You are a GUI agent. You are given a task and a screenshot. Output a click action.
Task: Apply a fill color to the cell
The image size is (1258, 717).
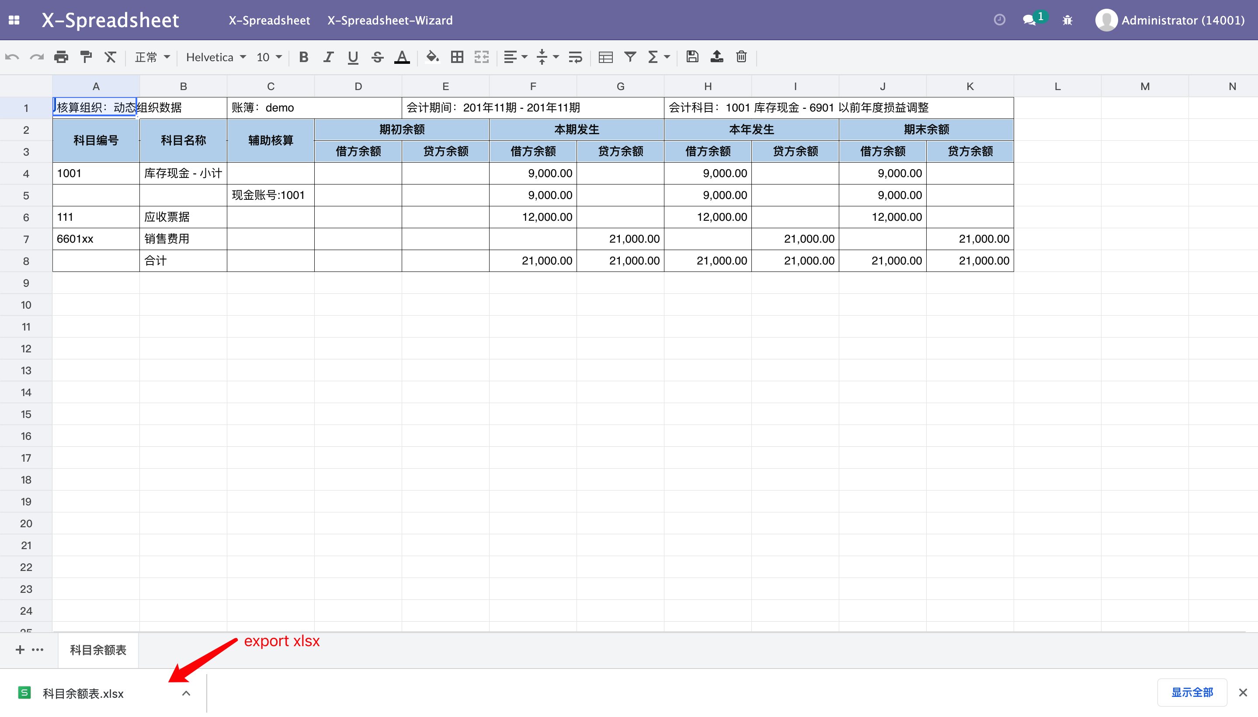coord(432,57)
